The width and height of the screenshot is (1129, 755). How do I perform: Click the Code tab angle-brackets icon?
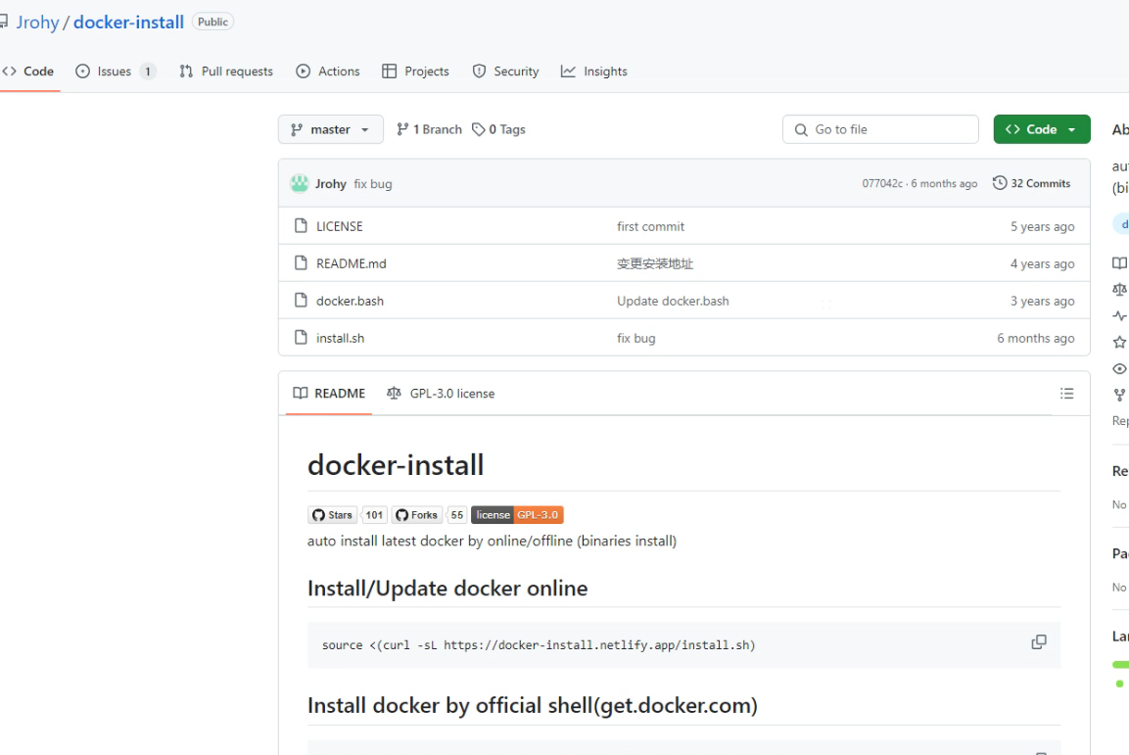(10, 71)
